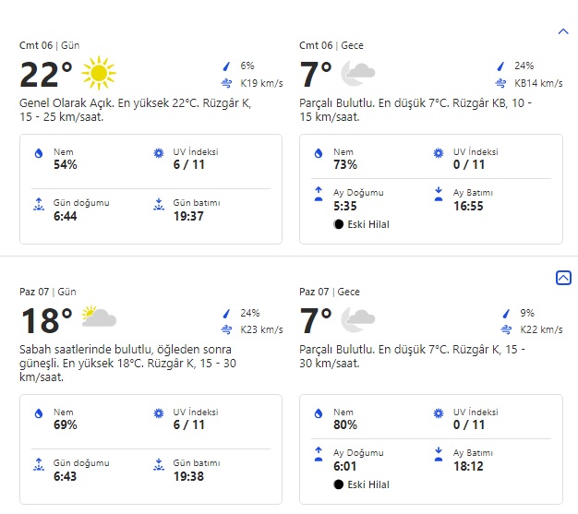Click the sunset icon next to 19:37
Screen dimensions: 578x514
[159, 205]
